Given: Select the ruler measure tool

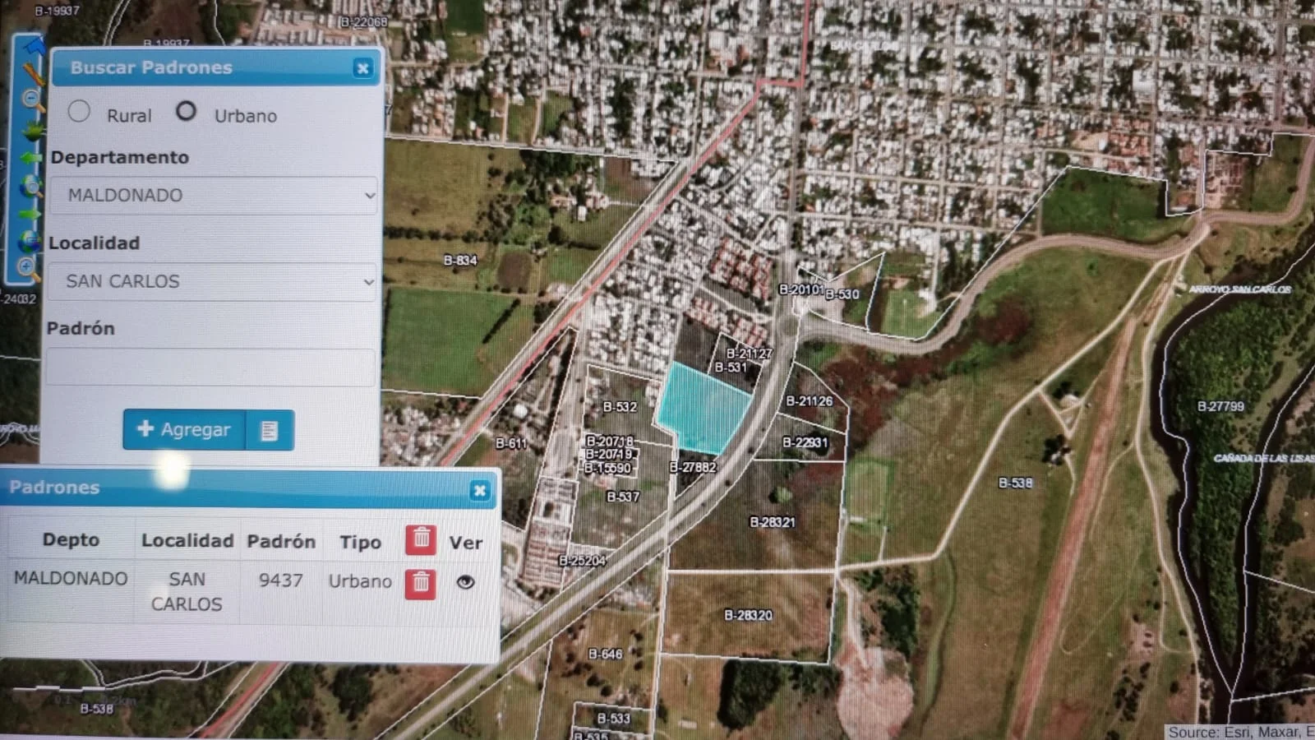Looking at the screenshot, I should coord(33,74).
